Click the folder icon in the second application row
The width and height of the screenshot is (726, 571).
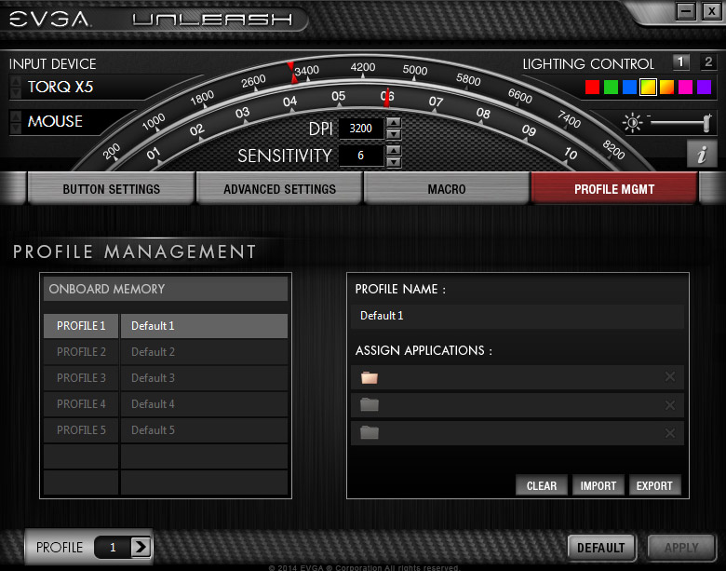(370, 405)
